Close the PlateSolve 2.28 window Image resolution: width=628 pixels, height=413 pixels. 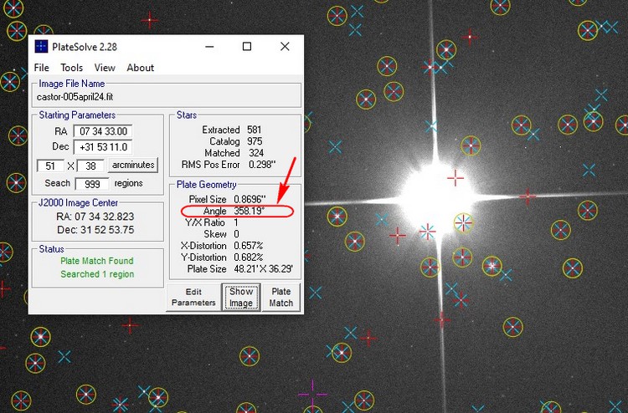pos(285,47)
